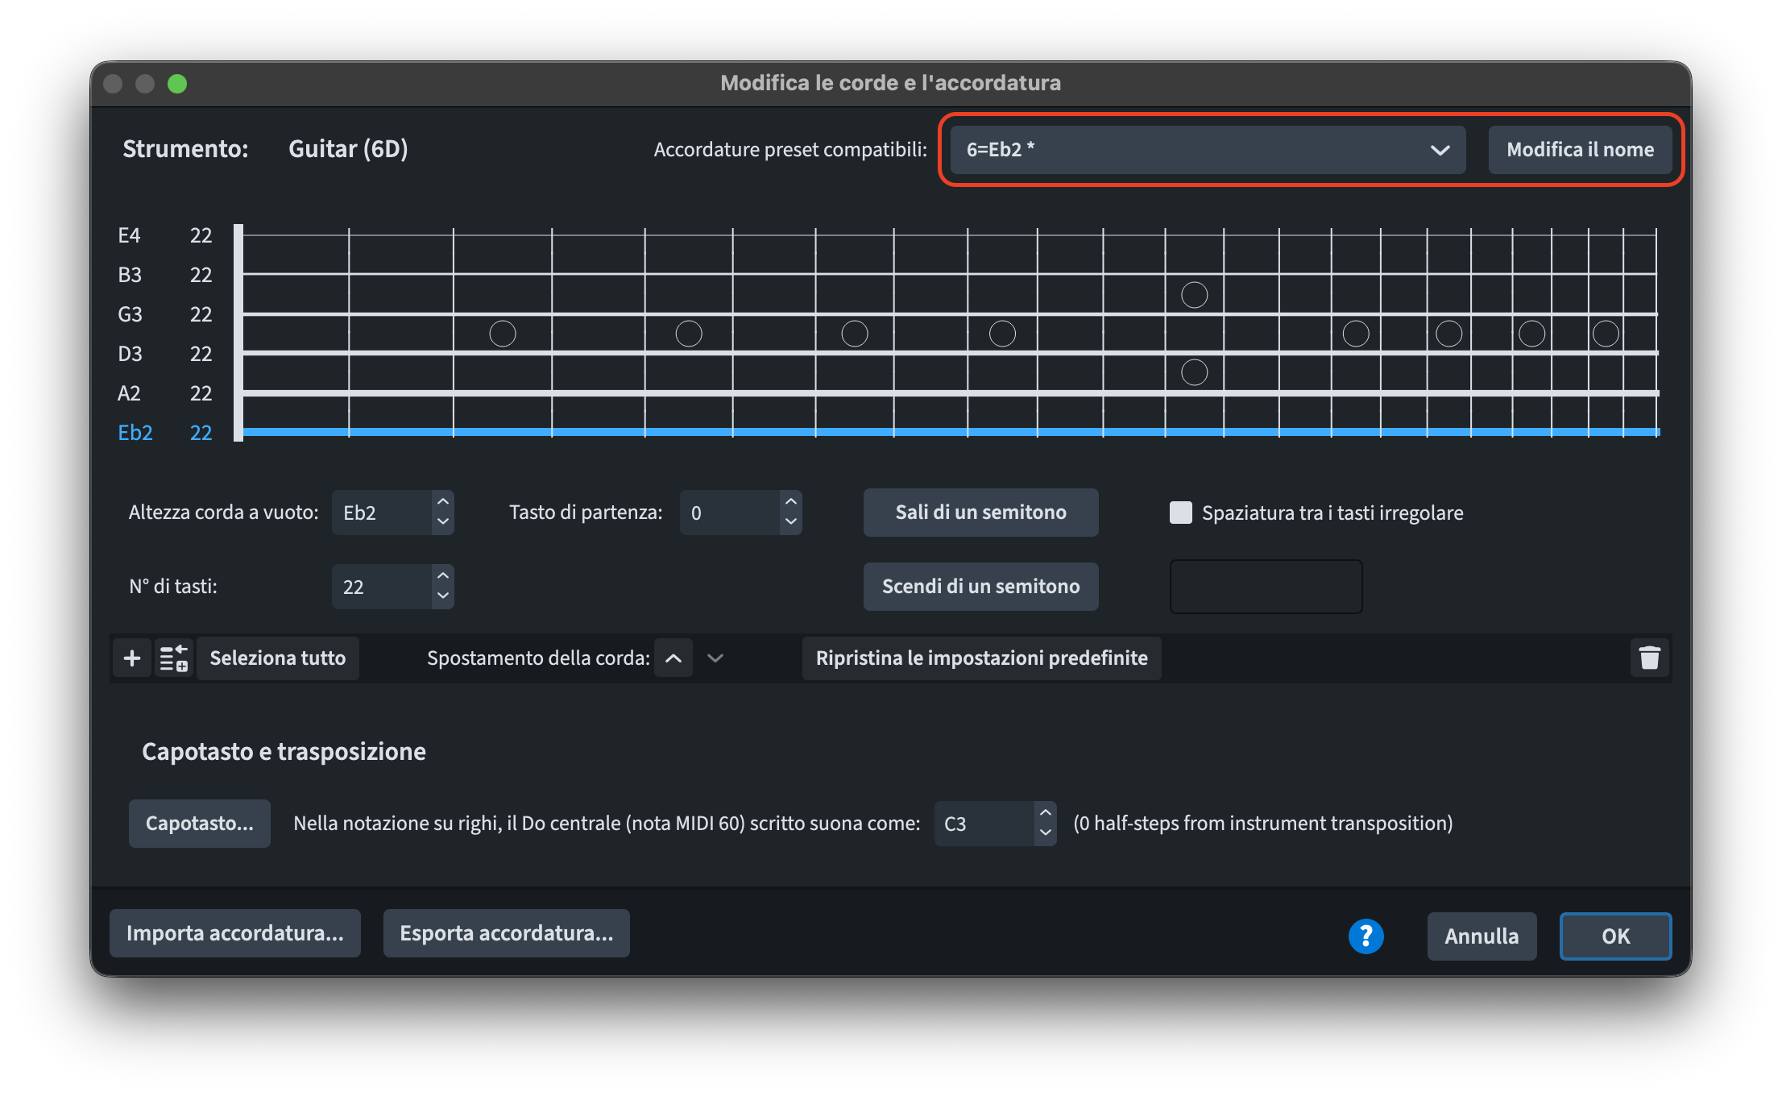The height and width of the screenshot is (1096, 1782).
Task: Move string down with chevron icon
Action: [x=715, y=658]
